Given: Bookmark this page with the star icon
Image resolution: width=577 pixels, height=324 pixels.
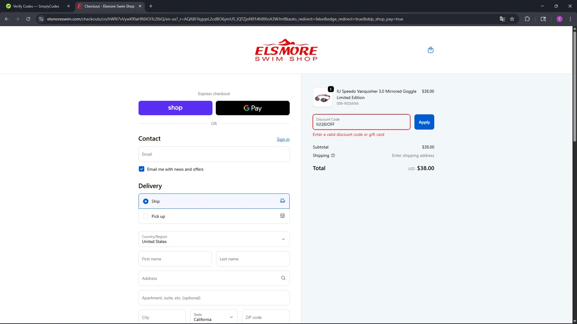Looking at the screenshot, I should 512,19.
